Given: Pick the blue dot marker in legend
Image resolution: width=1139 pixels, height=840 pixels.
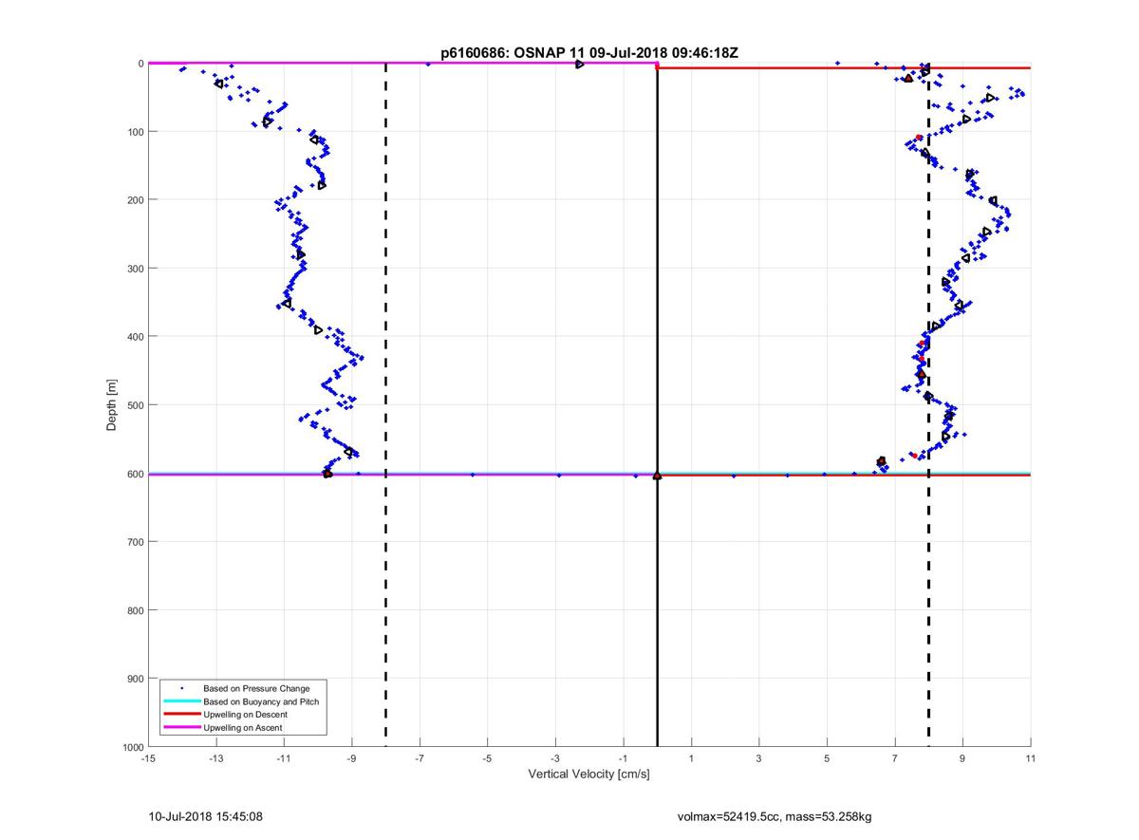Looking at the screenshot, I should 182,688.
